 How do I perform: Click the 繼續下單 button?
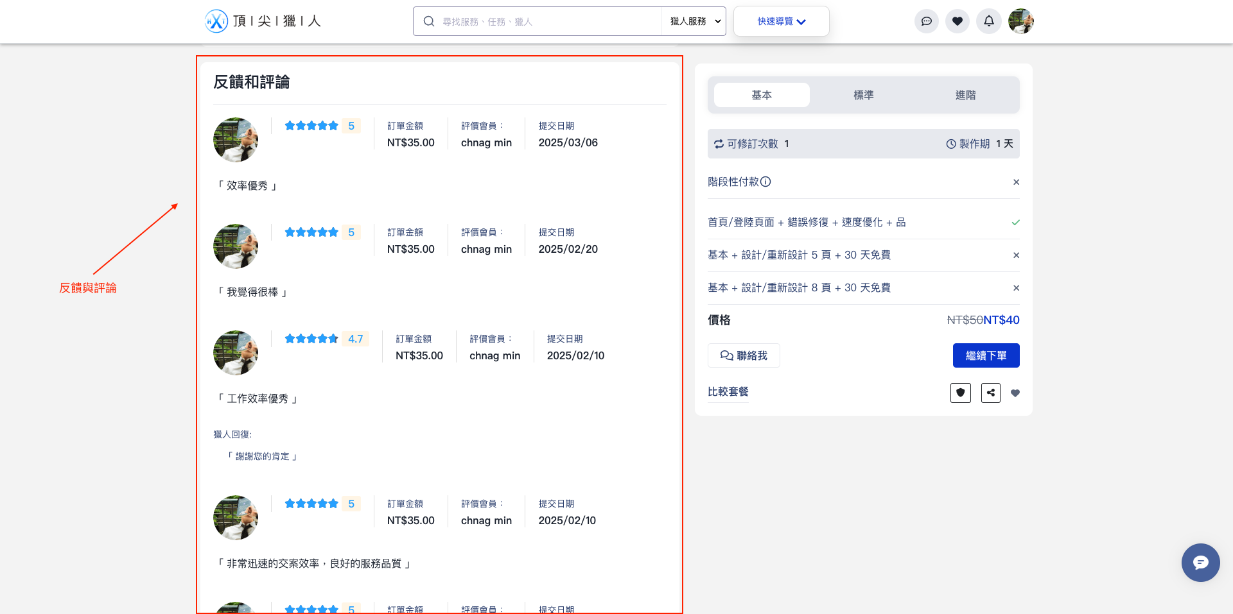coord(986,355)
